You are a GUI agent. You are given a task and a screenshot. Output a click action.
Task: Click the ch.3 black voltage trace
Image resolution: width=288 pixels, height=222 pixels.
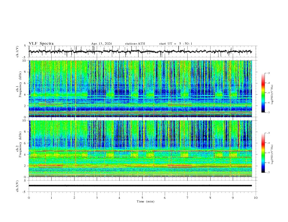(140, 186)
